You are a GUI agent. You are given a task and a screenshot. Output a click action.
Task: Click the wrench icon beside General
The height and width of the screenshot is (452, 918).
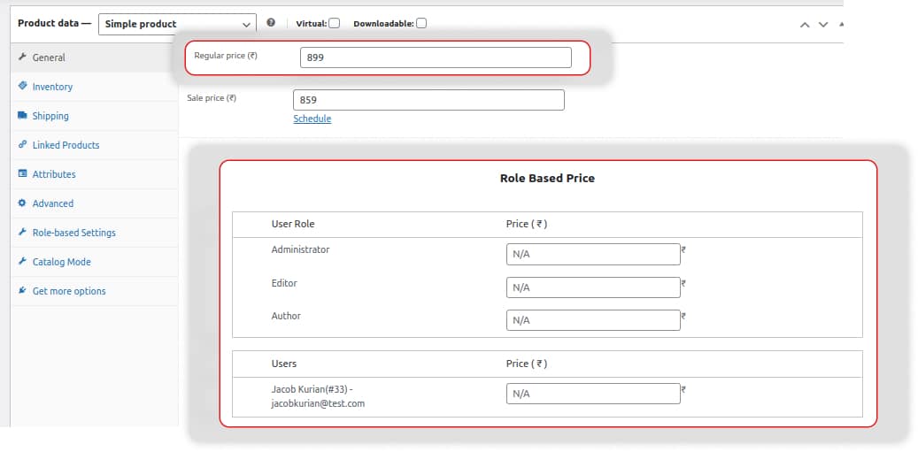[22, 57]
